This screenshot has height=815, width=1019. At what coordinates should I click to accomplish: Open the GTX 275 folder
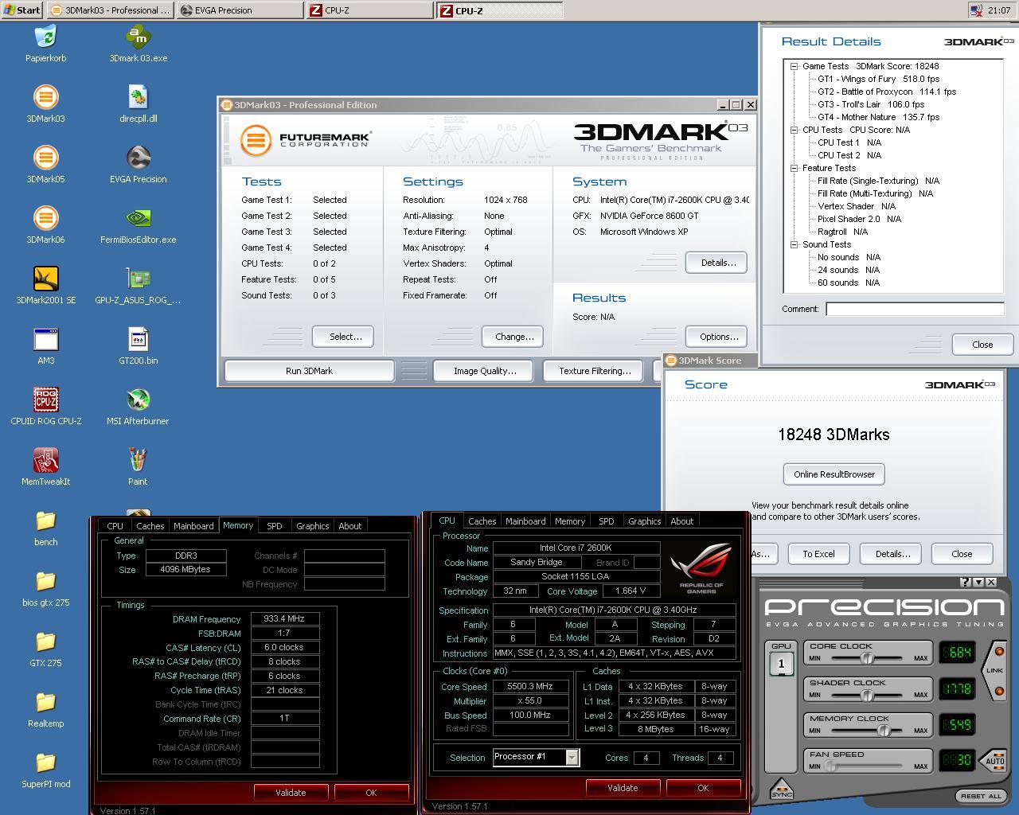[45, 649]
